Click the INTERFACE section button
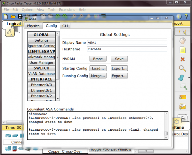 (x=41, y=79)
